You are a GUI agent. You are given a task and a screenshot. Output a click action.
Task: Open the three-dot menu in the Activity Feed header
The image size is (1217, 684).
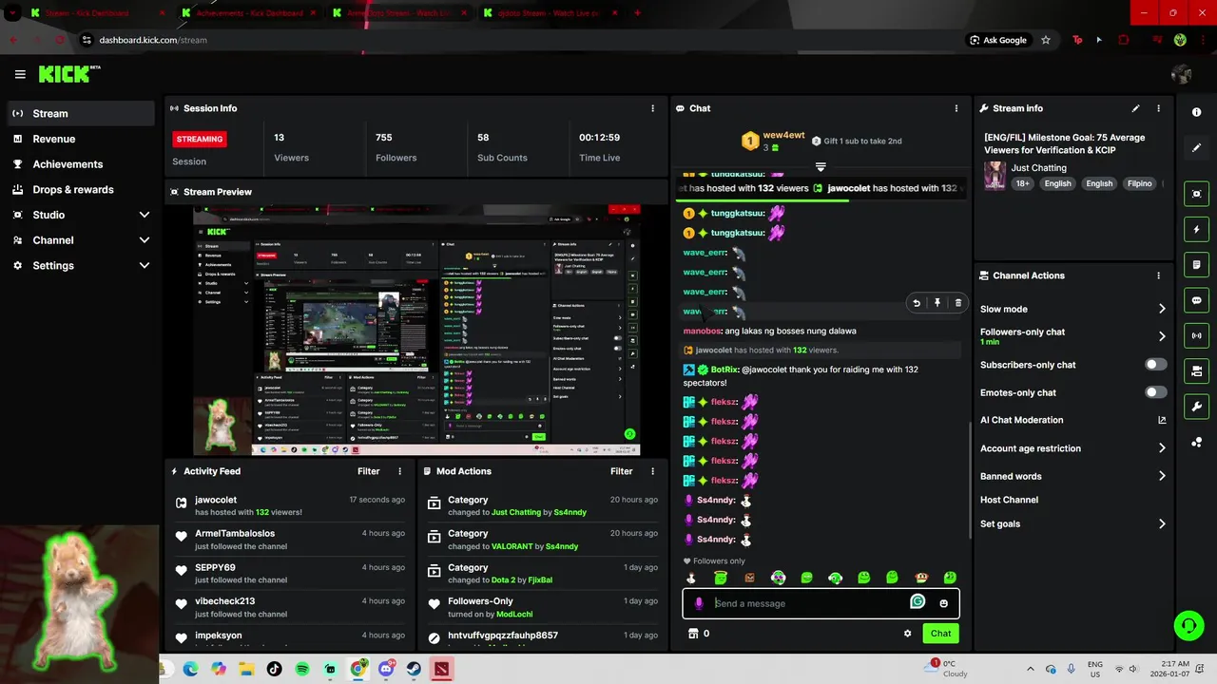pos(399,471)
